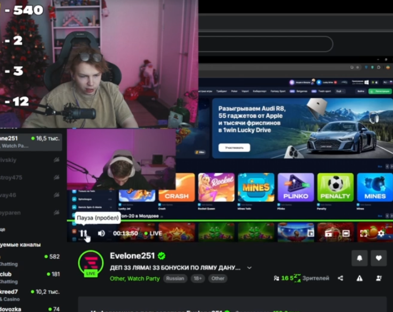Image resolution: width=393 pixels, height=312 pixels.
Task: Click the Зрителей viewers count label
Action: coord(315,278)
